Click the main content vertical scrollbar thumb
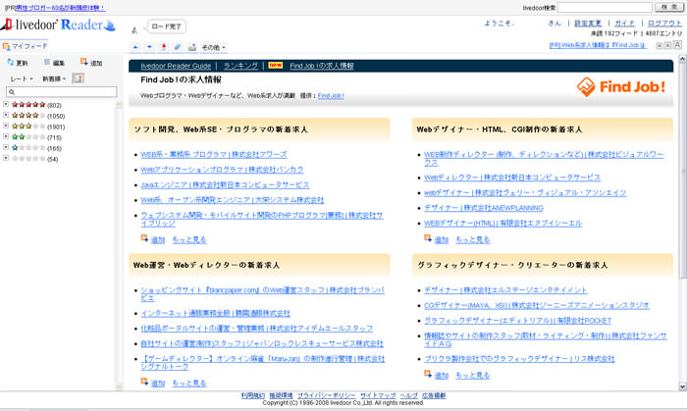The width and height of the screenshot is (687, 411). point(682,171)
